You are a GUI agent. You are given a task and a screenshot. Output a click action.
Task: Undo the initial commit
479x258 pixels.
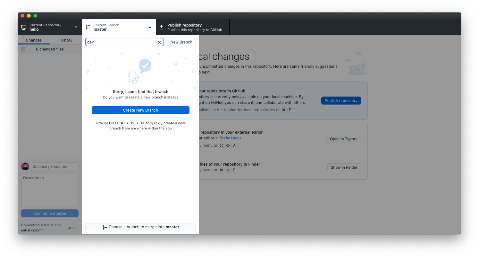click(72, 227)
